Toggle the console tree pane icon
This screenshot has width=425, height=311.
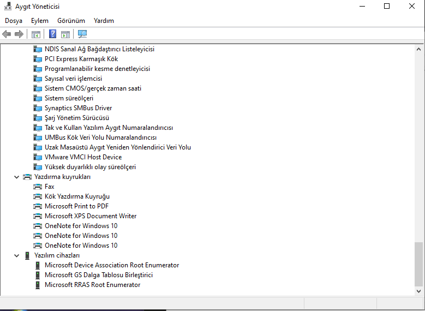[36, 34]
